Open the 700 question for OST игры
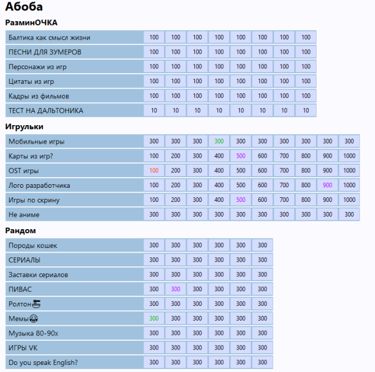The width and height of the screenshot is (375, 372). [x=284, y=171]
